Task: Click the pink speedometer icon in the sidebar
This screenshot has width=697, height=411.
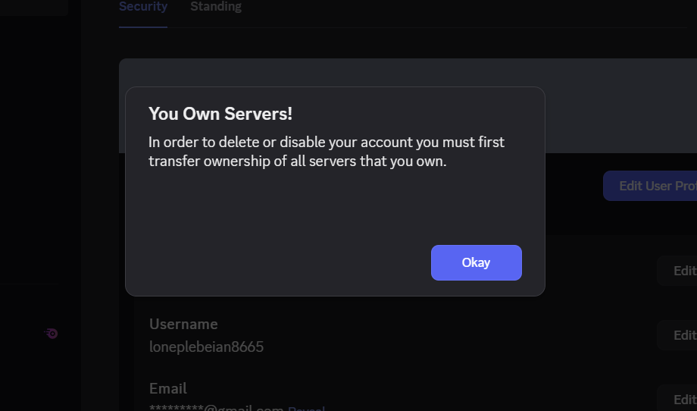Action: click(x=51, y=333)
